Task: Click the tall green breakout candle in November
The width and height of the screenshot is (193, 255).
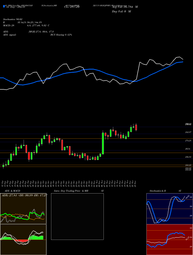Action: [x=103, y=143]
